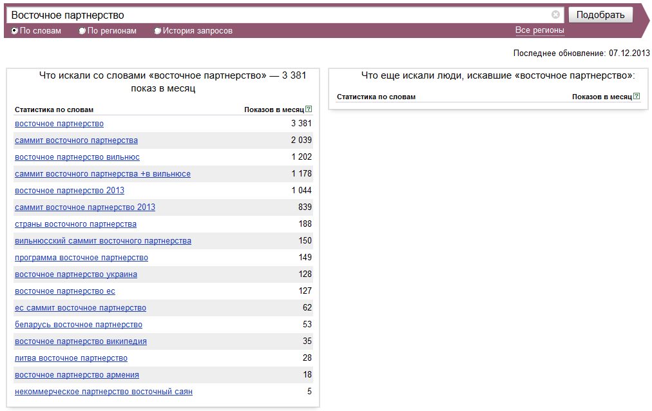Click the value '1 178' in the table
The image size is (652, 411).
(302, 173)
